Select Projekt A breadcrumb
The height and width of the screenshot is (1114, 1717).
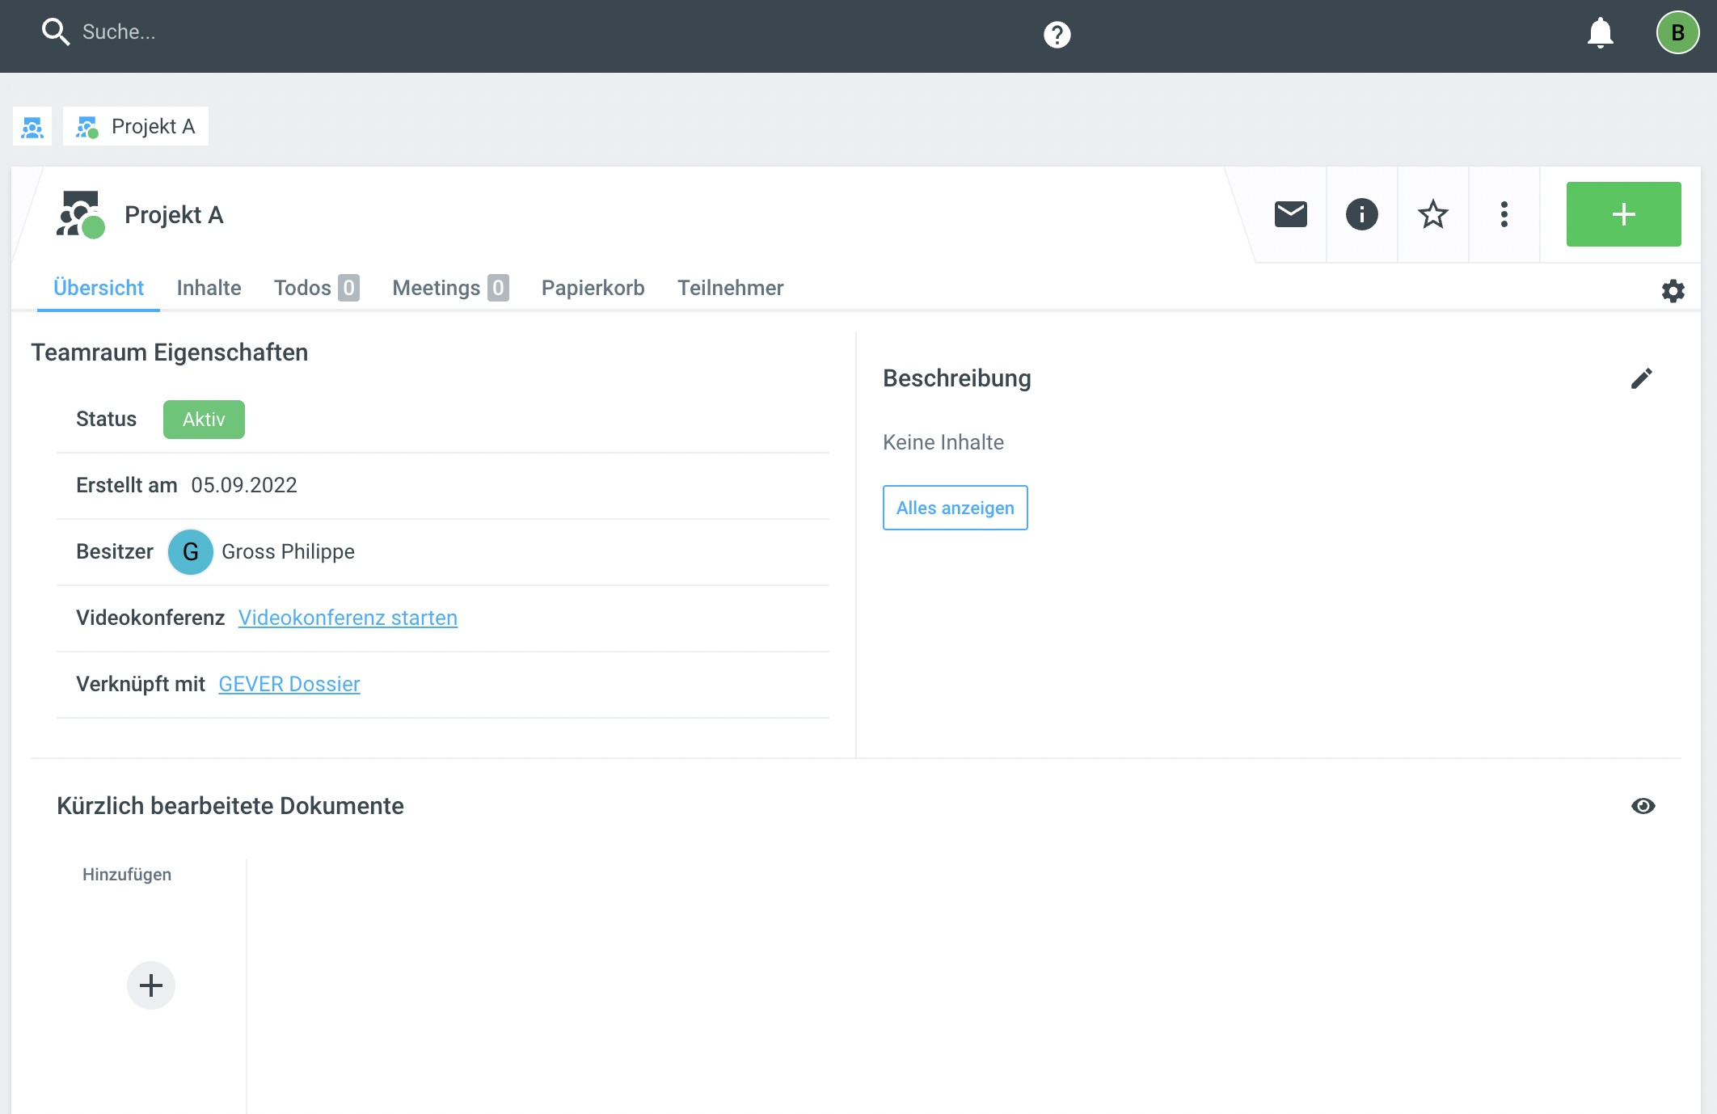click(x=136, y=127)
